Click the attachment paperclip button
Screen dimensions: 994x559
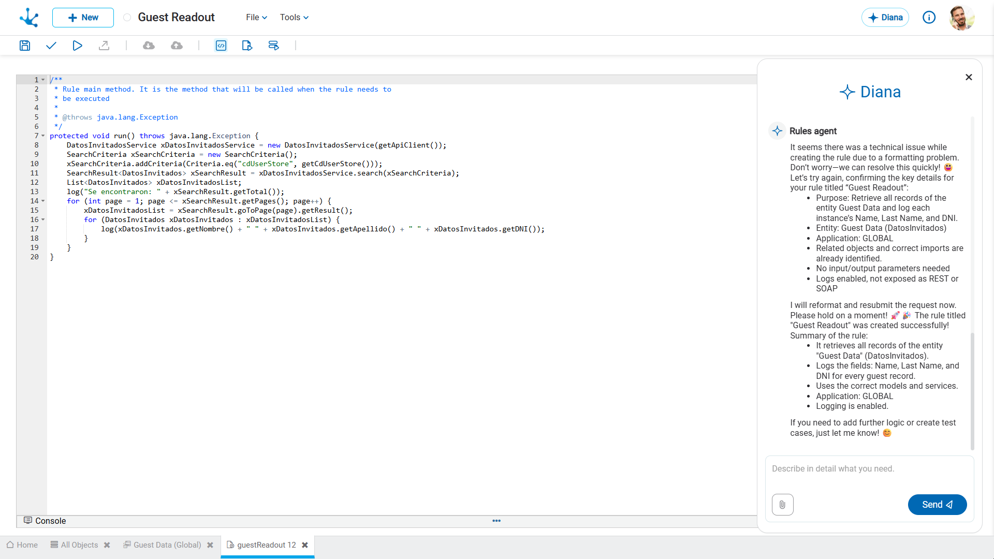coord(782,505)
